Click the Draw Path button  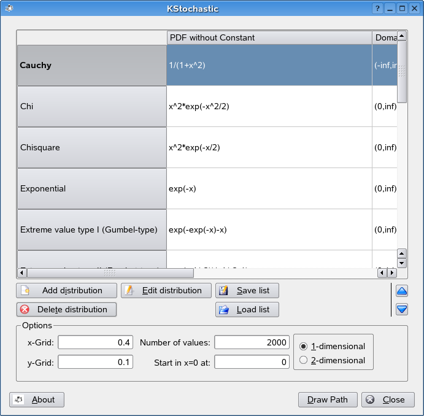(327, 399)
